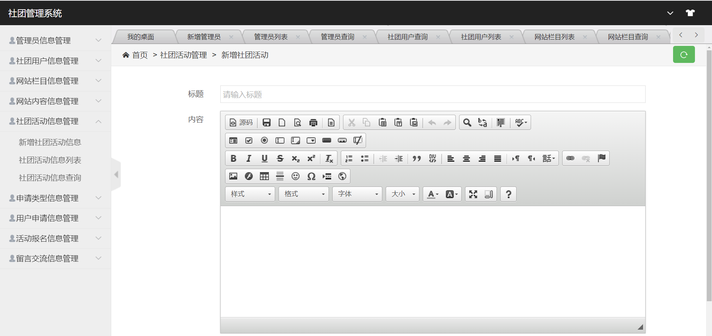Open the Templates icon
This screenshot has height=336, width=712.
click(331, 122)
